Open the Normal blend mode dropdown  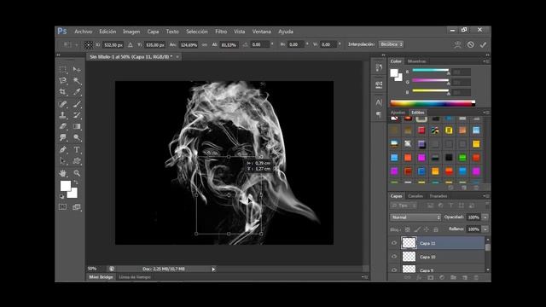click(415, 217)
